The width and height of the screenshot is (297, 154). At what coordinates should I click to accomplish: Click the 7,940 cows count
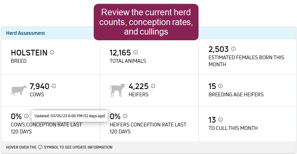pyautogui.click(x=40, y=86)
